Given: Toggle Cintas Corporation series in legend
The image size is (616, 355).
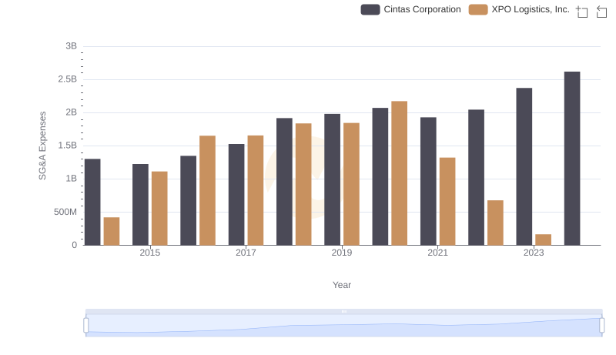Looking at the screenshot, I should coord(410,9).
